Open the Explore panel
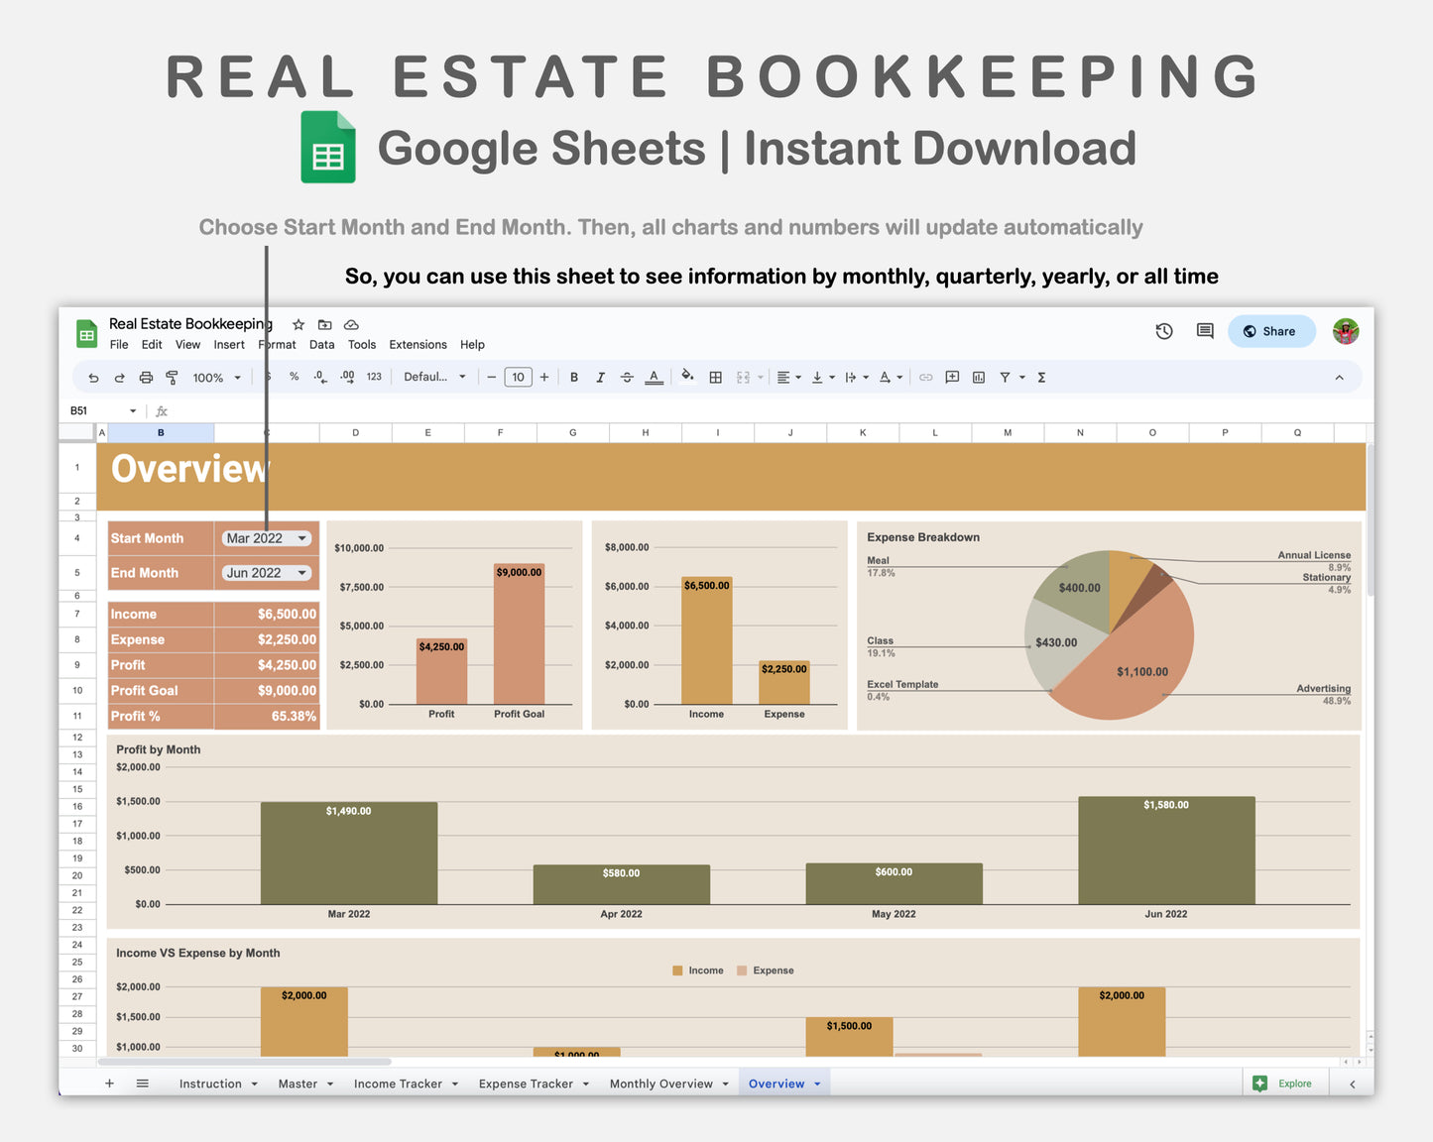 pyautogui.click(x=1285, y=1083)
